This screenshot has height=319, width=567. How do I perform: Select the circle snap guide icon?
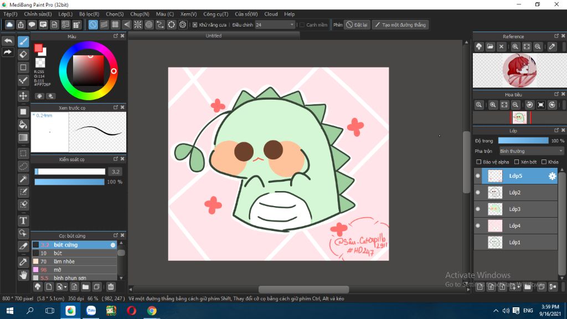(149, 24)
